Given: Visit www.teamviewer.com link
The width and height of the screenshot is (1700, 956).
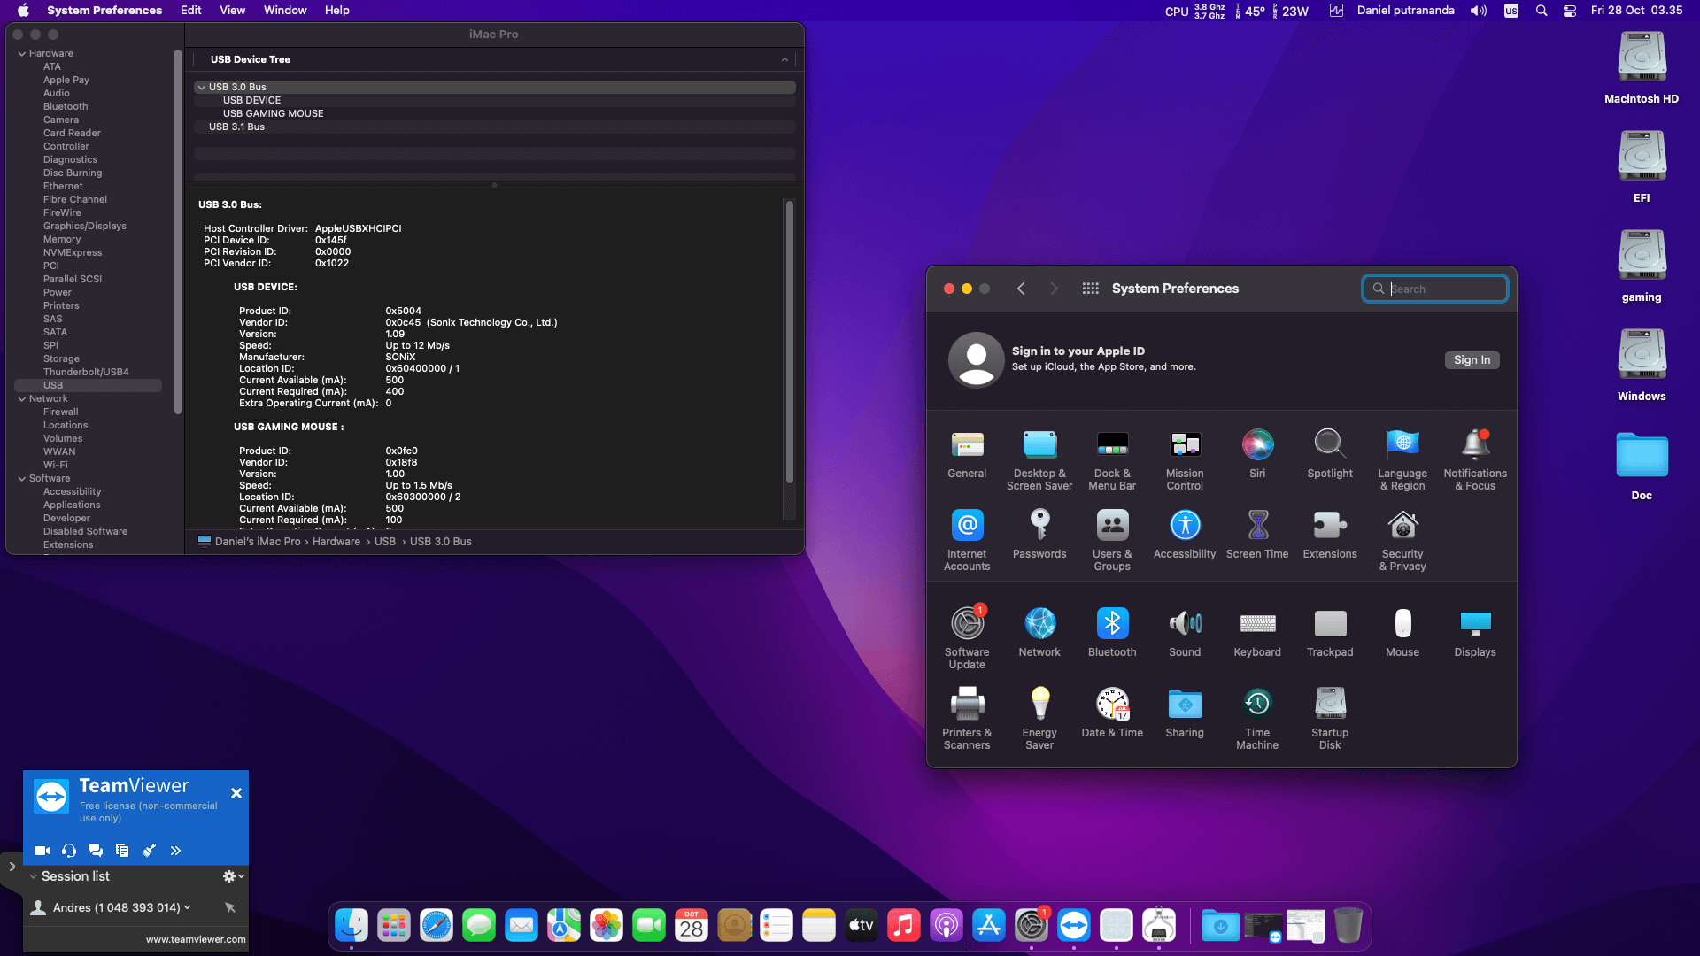Looking at the screenshot, I should (x=196, y=940).
